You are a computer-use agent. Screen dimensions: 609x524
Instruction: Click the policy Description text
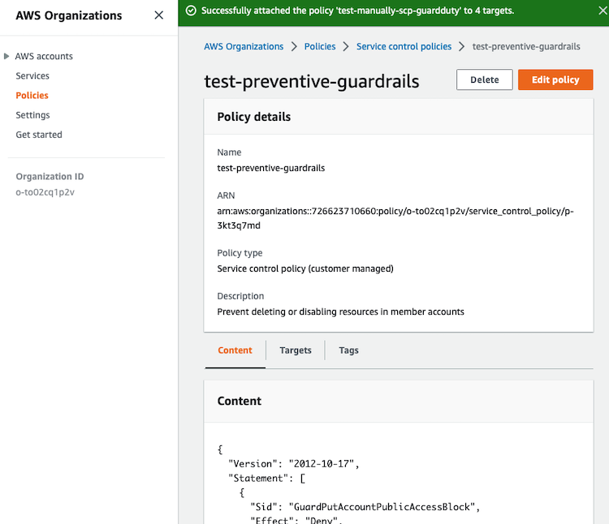pos(340,311)
